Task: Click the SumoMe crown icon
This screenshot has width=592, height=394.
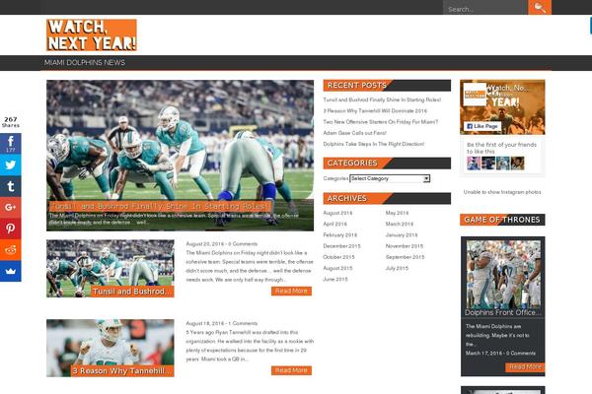Action: pos(11,271)
